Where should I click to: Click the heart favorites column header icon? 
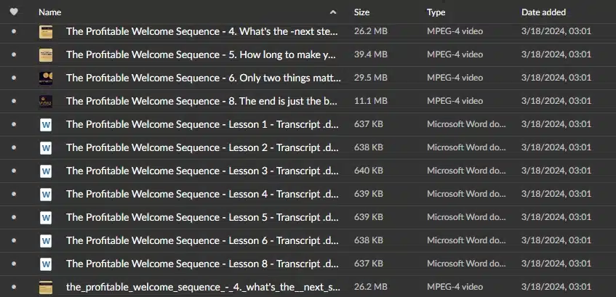tap(14, 12)
